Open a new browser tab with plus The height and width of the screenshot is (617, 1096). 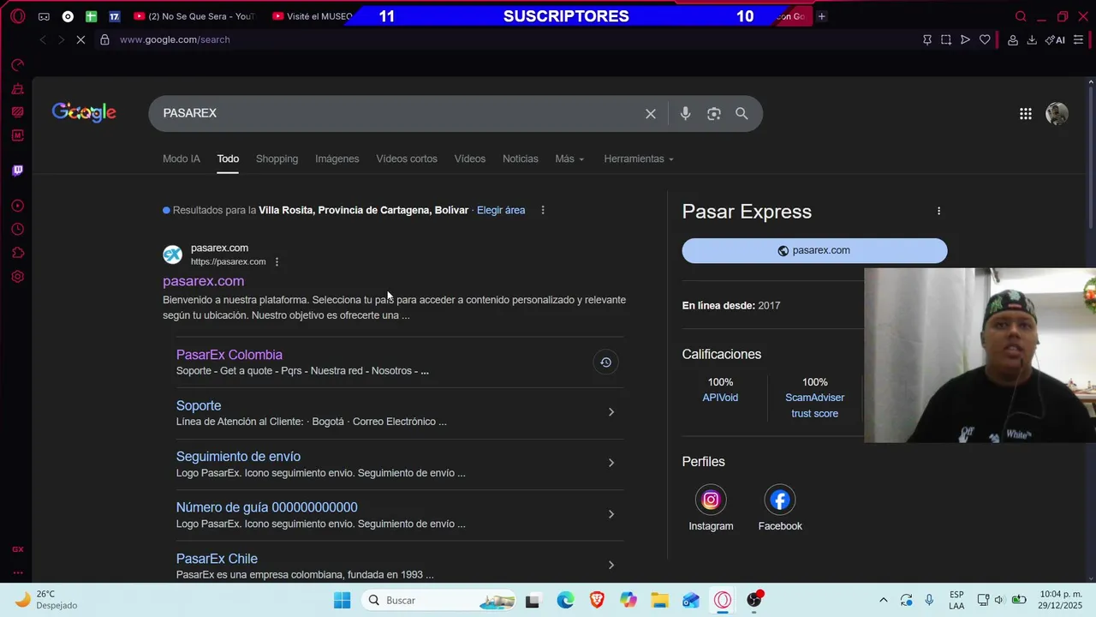pyautogui.click(x=821, y=16)
